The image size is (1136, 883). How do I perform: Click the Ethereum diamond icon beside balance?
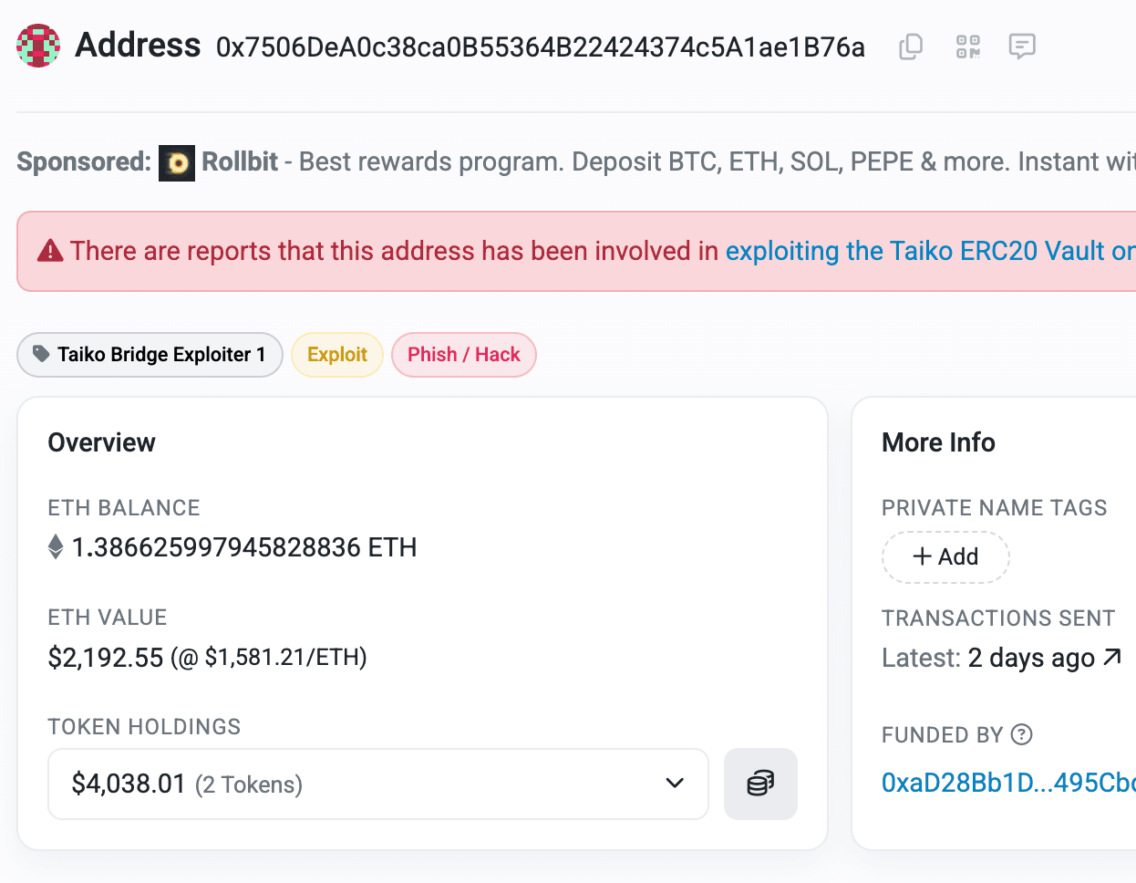pyautogui.click(x=56, y=547)
